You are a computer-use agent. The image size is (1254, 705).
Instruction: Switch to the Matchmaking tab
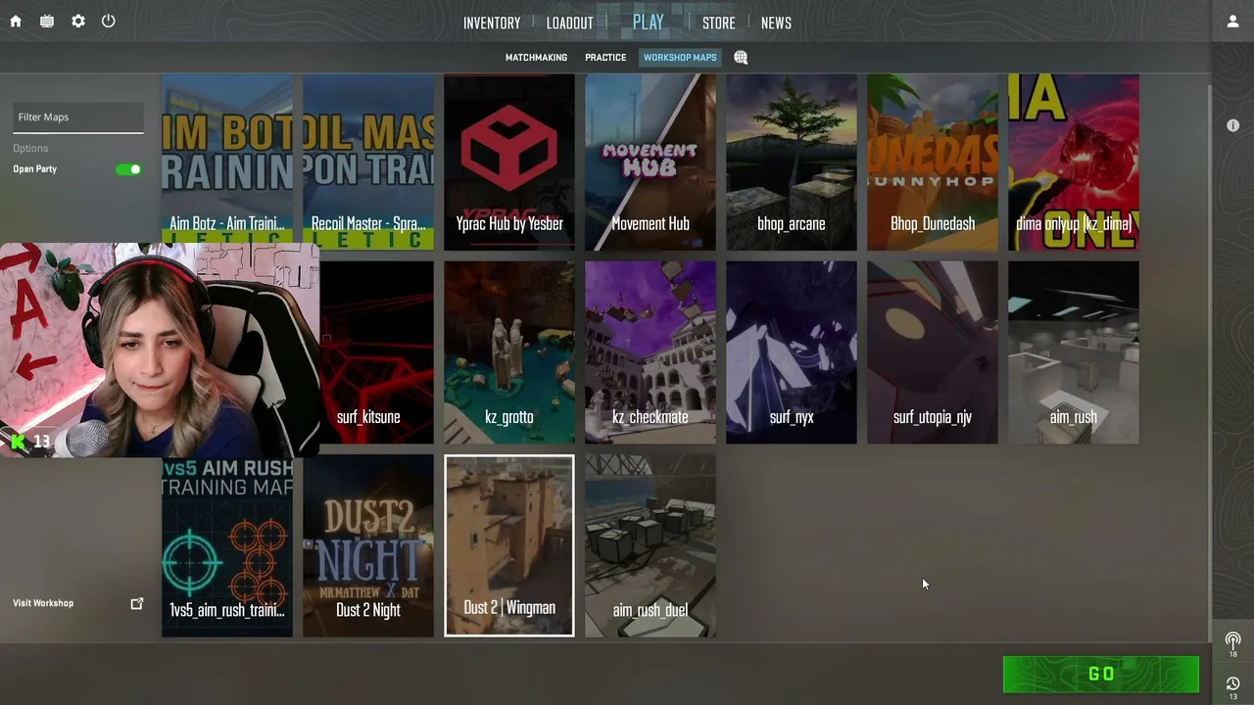pos(536,58)
